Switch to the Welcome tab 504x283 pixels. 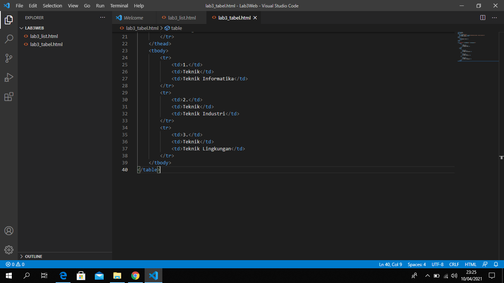tap(134, 18)
